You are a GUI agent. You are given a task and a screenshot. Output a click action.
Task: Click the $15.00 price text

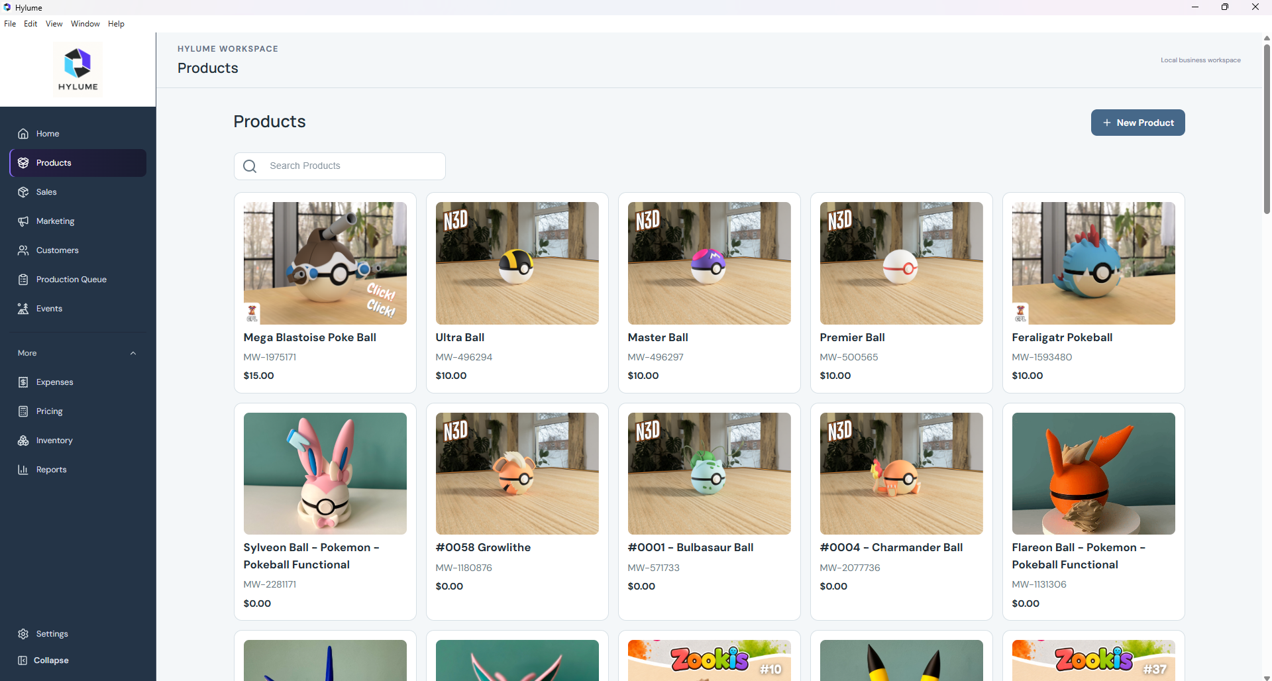pos(258,376)
